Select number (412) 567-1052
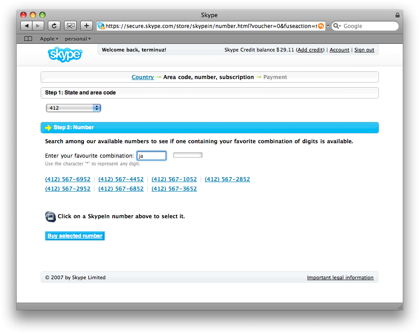 [x=174, y=179]
